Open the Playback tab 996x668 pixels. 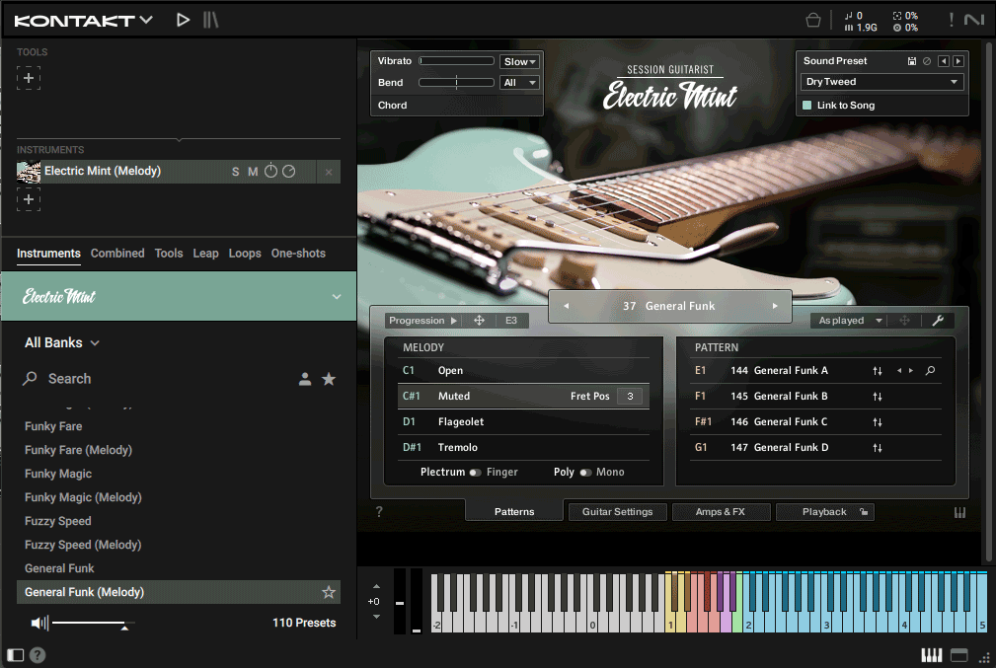pyautogui.click(x=824, y=512)
